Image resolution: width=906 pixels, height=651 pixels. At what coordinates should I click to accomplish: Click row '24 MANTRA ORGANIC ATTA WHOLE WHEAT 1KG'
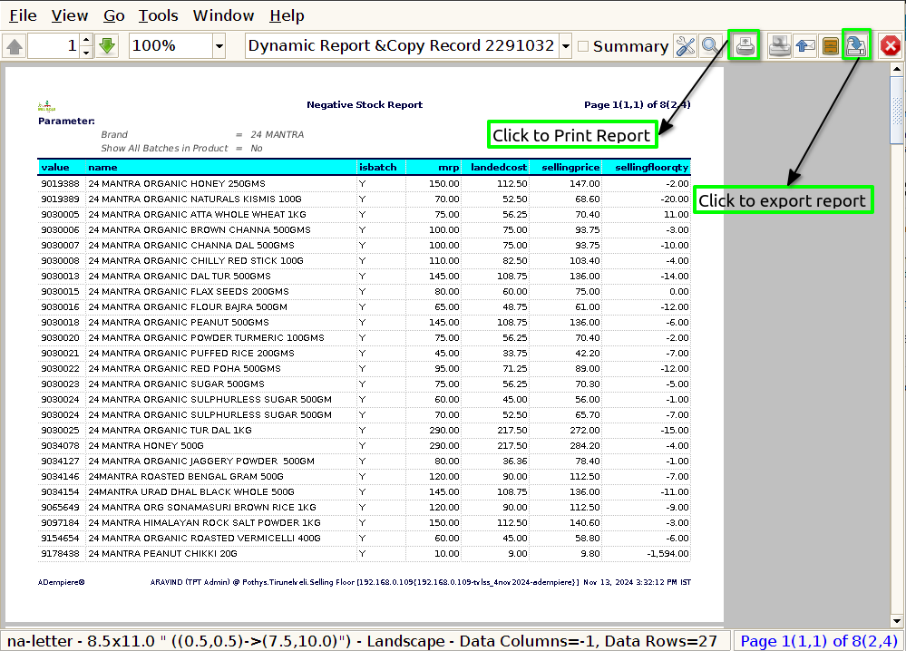tap(364, 214)
